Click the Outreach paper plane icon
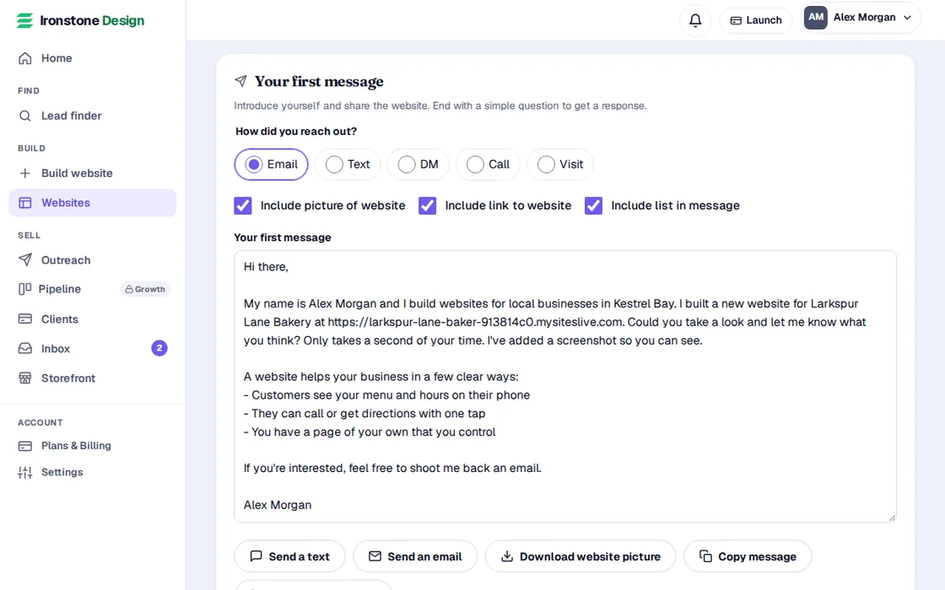The image size is (945, 590). (24, 260)
